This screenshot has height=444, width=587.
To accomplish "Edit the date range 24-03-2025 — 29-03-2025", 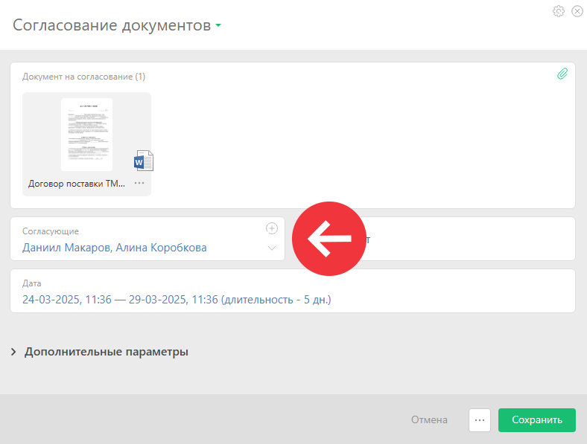I will click(x=177, y=300).
